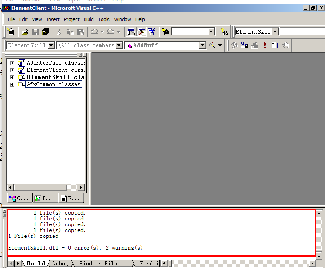Open the Help menu
Screen dimensions: 325x268
140,19
